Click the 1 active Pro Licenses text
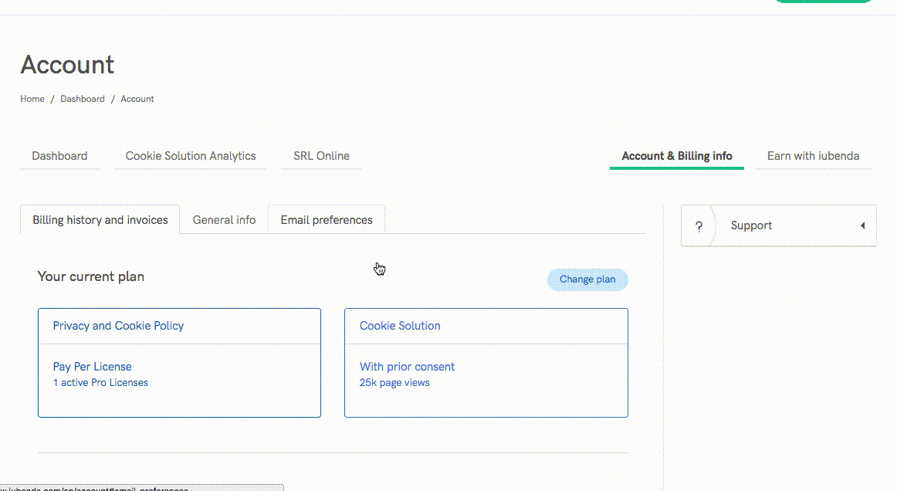Viewport: 897px width, 491px height. click(x=100, y=383)
